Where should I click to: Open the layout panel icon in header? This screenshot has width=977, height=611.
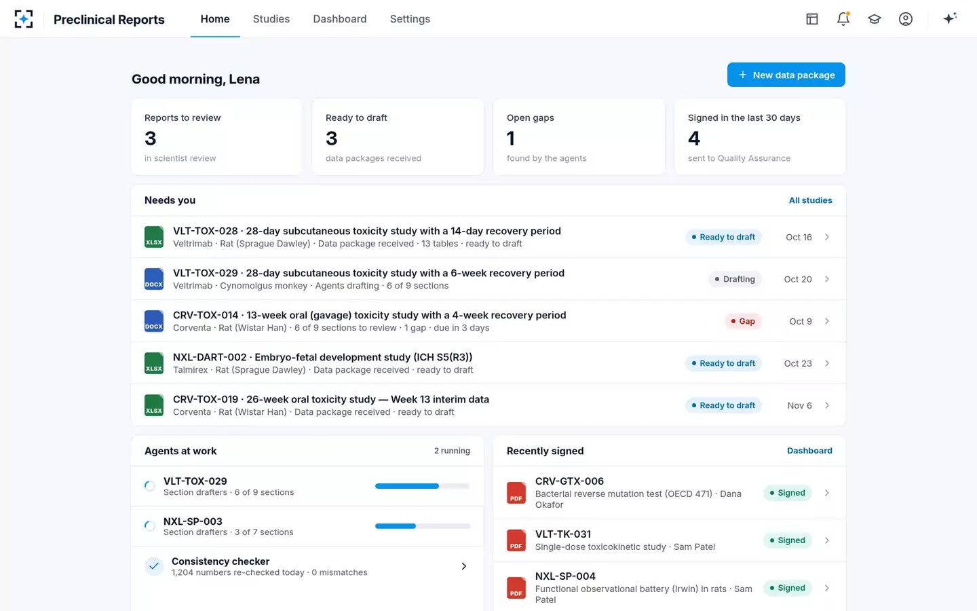coord(812,19)
